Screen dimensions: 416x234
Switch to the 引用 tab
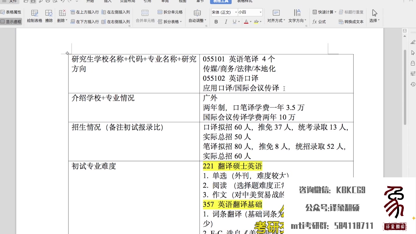[x=147, y=1]
